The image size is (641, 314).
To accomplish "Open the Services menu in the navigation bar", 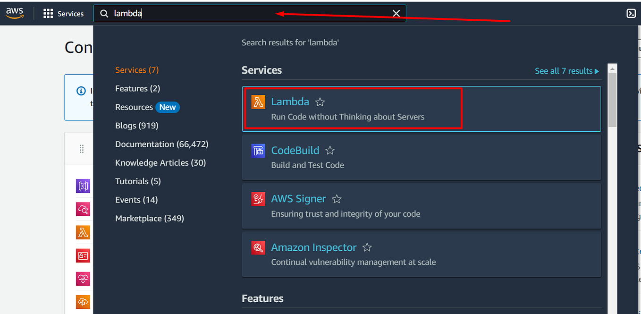I will (64, 13).
